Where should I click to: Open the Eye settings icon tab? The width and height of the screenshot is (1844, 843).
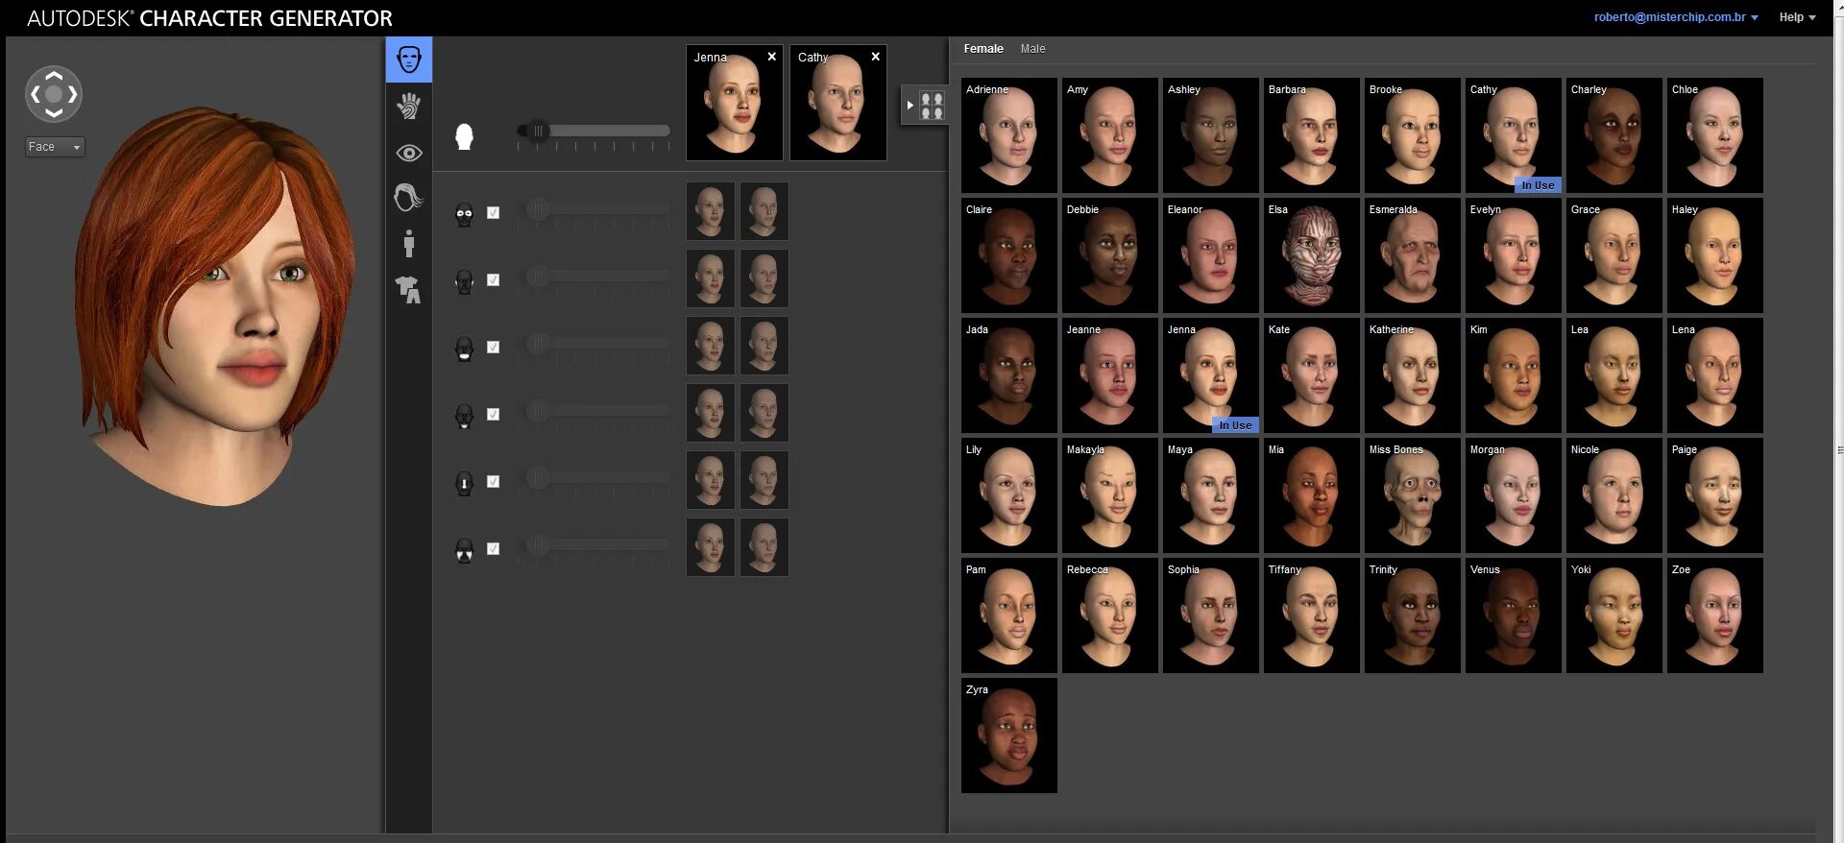(409, 153)
